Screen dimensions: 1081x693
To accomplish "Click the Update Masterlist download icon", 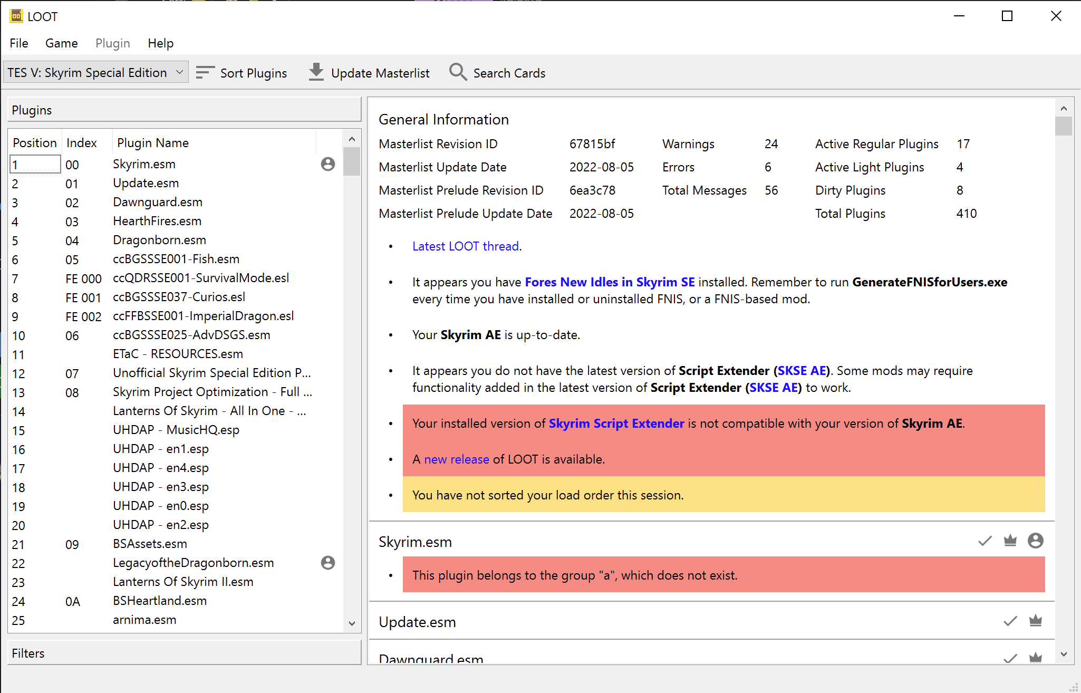I will point(316,72).
